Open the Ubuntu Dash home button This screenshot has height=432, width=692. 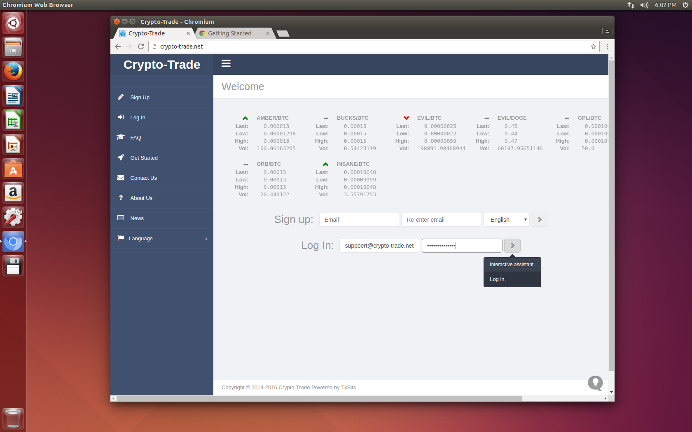tap(13, 23)
